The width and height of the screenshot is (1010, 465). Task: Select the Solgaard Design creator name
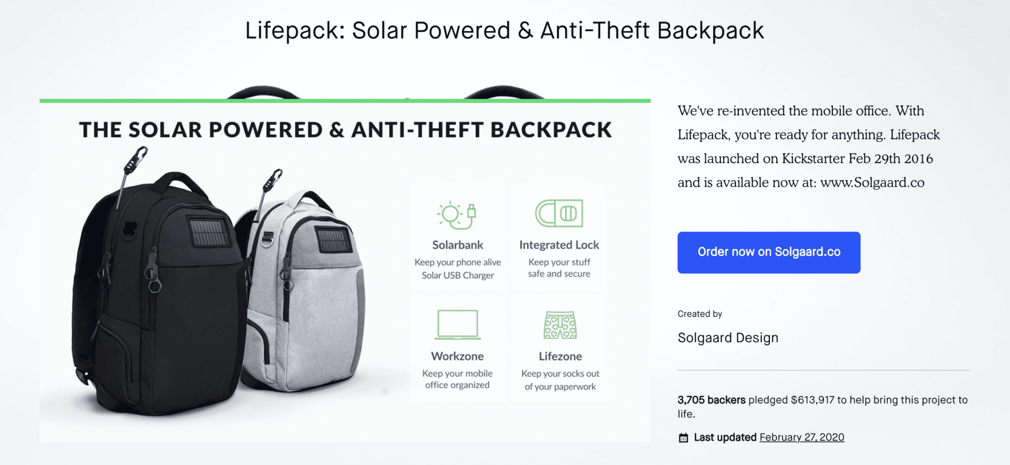[728, 338]
